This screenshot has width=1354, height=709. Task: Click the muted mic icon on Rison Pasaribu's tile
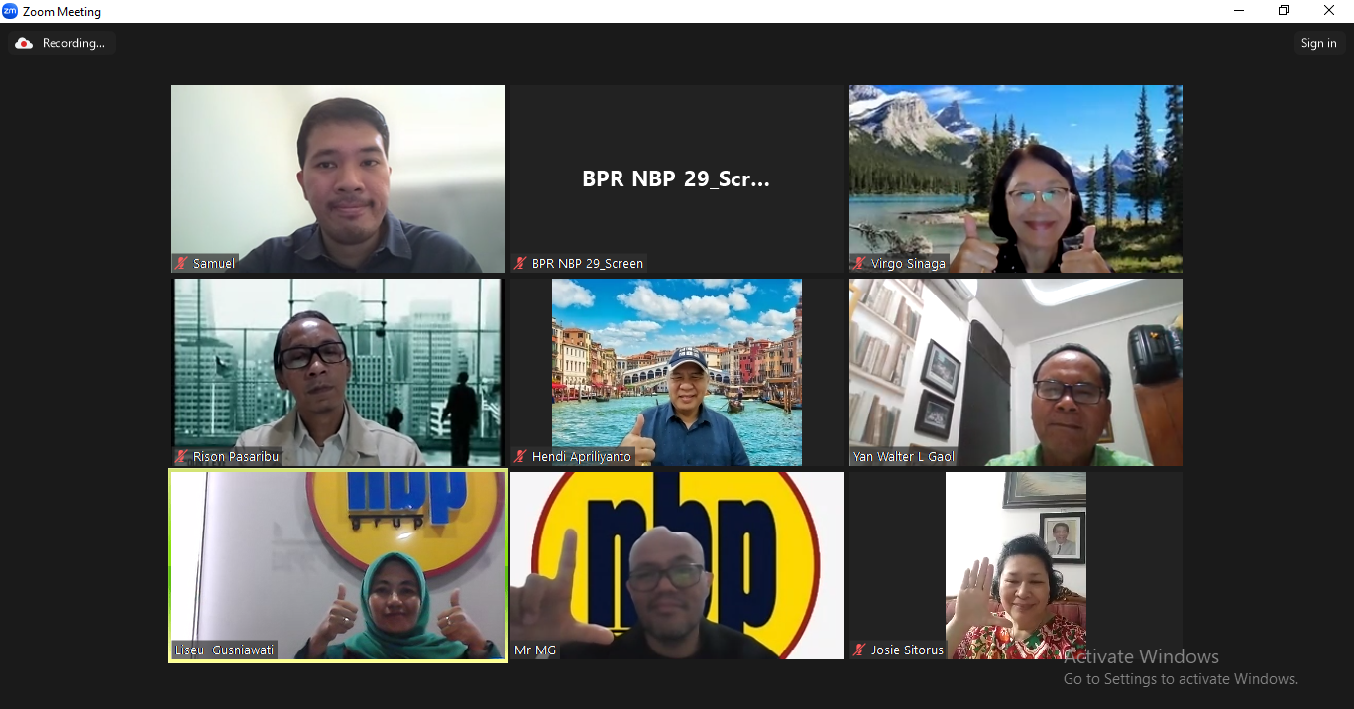pyautogui.click(x=180, y=457)
